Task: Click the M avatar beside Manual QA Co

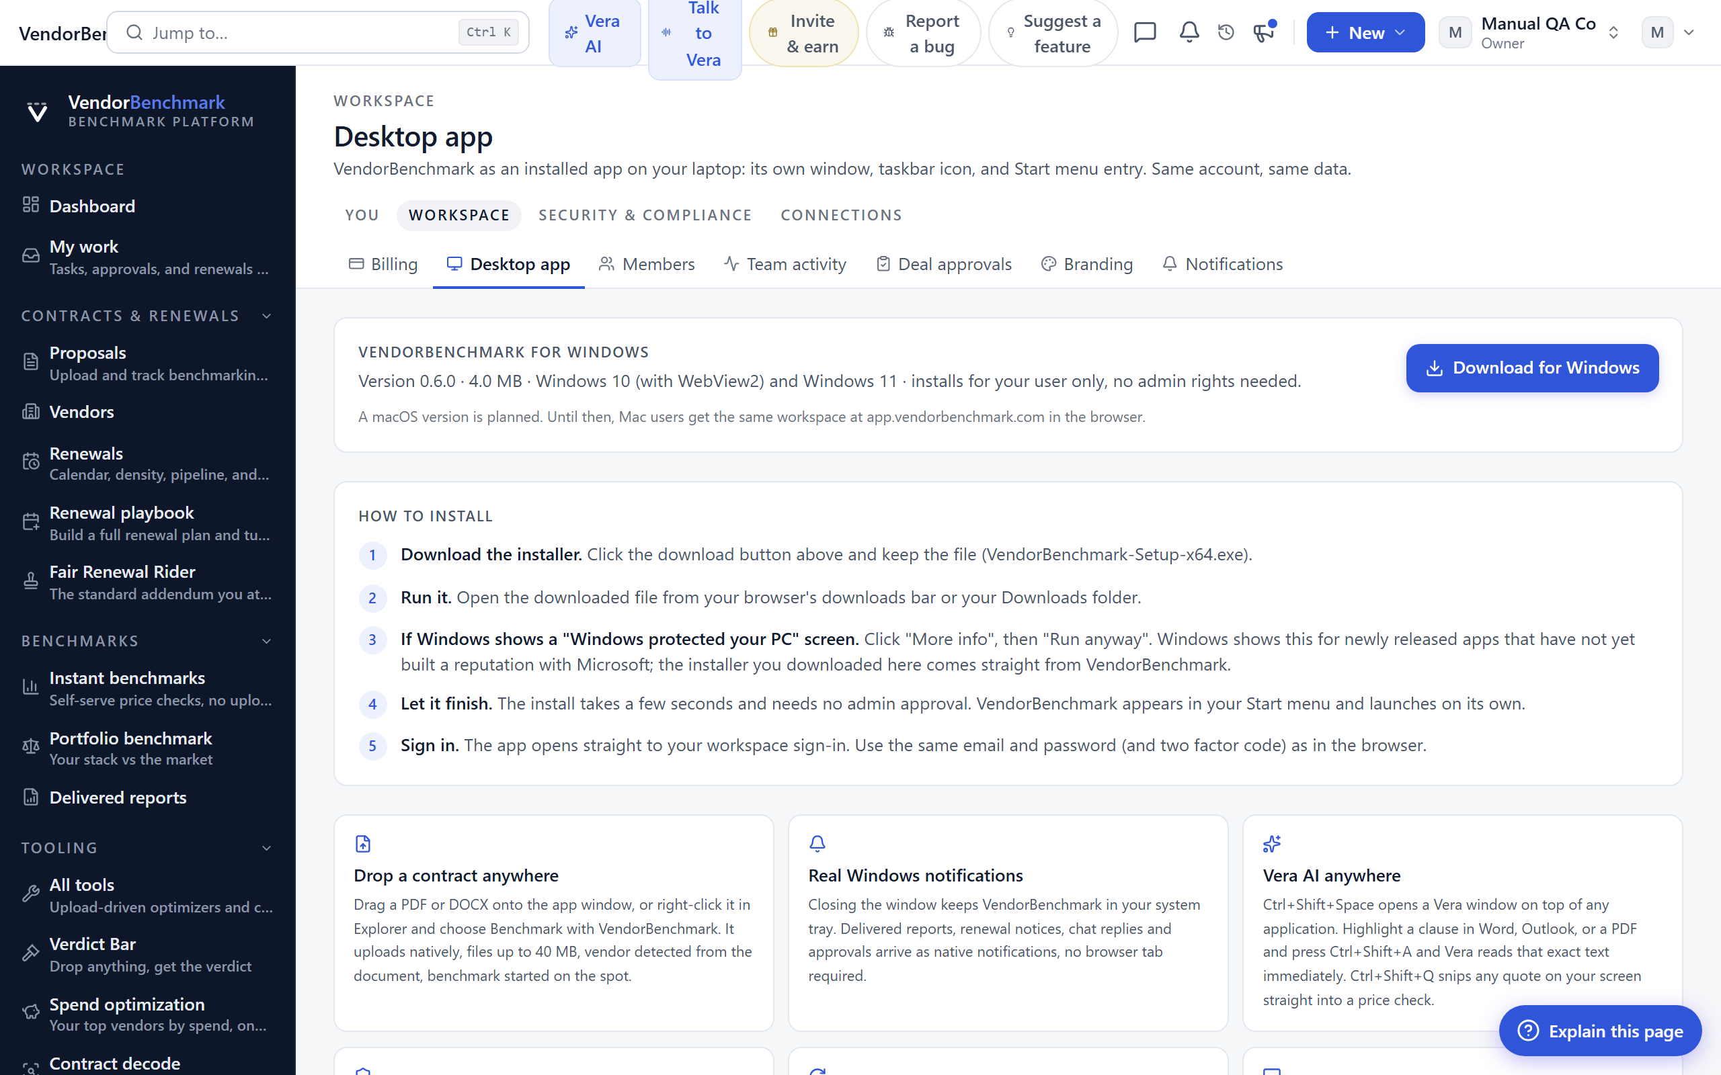Action: pos(1454,33)
